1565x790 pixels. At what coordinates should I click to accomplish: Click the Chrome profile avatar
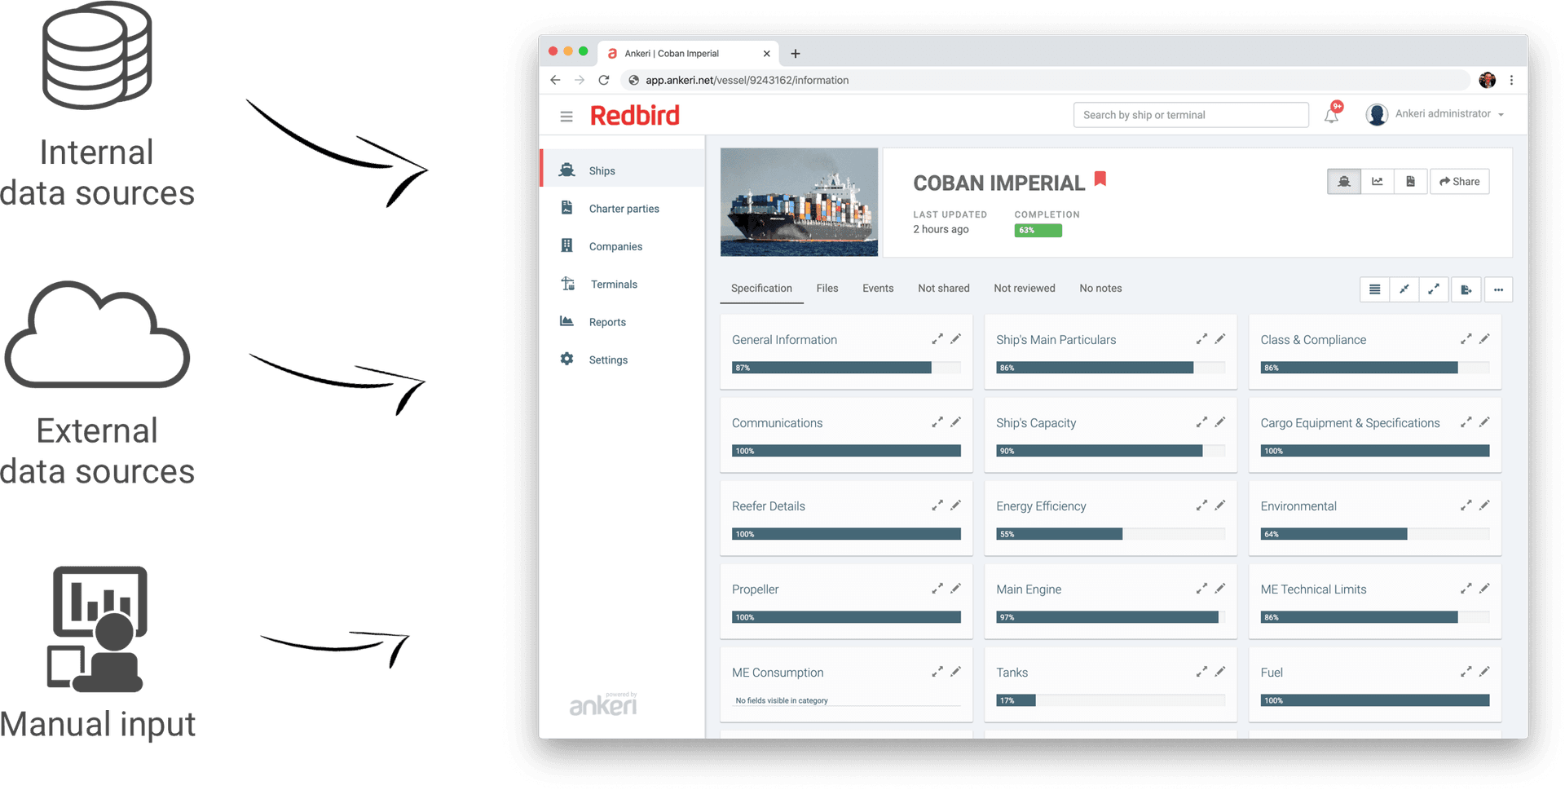pyautogui.click(x=1488, y=80)
